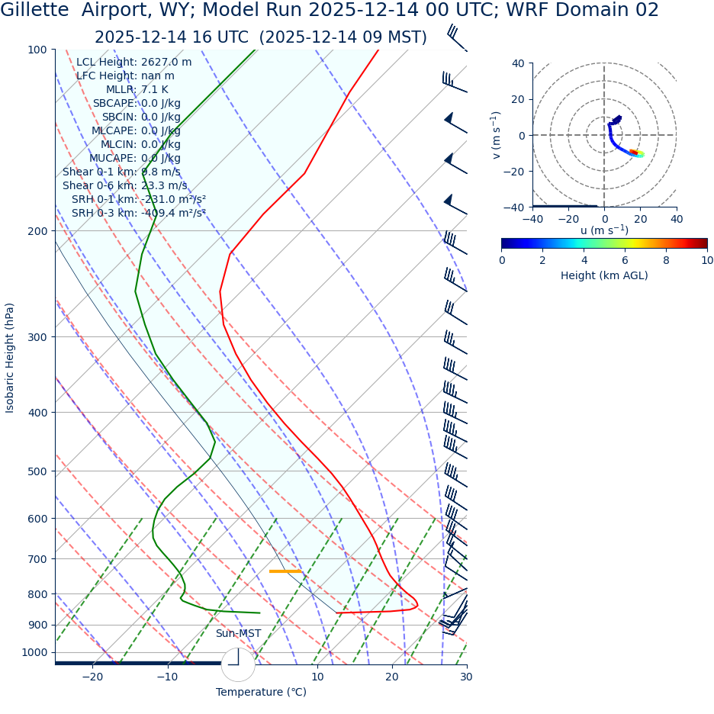Viewport: 714px width, 714px height.
Task: Select the topmost wind barb at 100 hPa
Action: tap(455, 38)
